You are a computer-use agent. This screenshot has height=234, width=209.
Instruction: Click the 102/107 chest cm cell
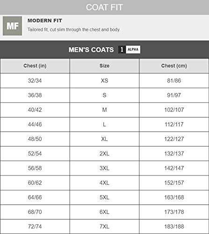click(x=174, y=110)
